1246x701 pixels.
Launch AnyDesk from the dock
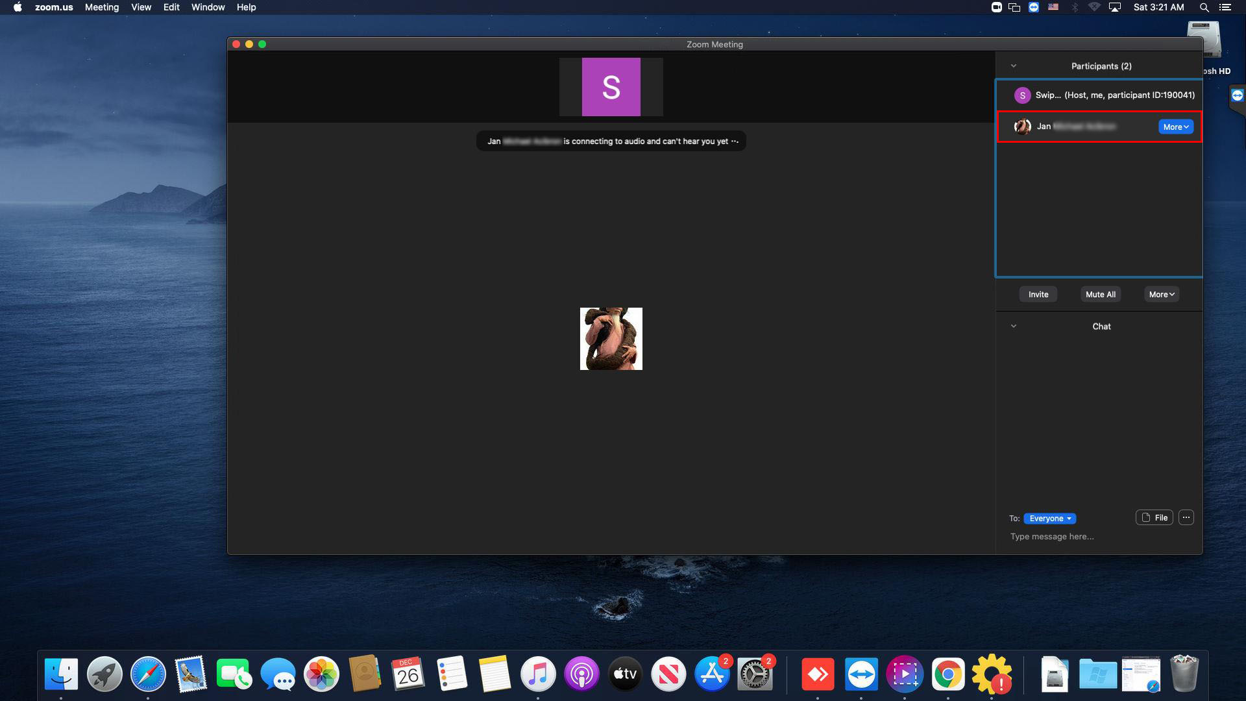pyautogui.click(x=818, y=674)
